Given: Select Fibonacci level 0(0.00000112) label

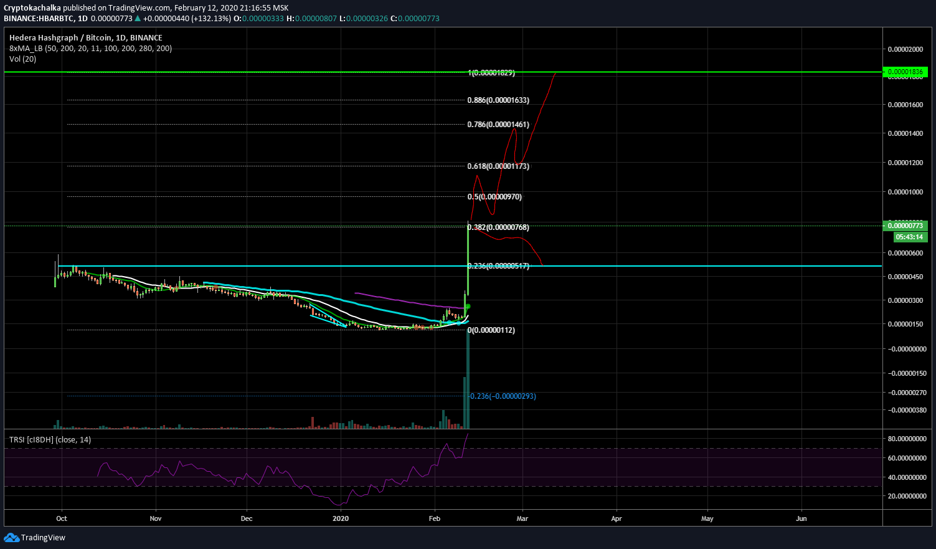Looking at the screenshot, I should click(491, 330).
